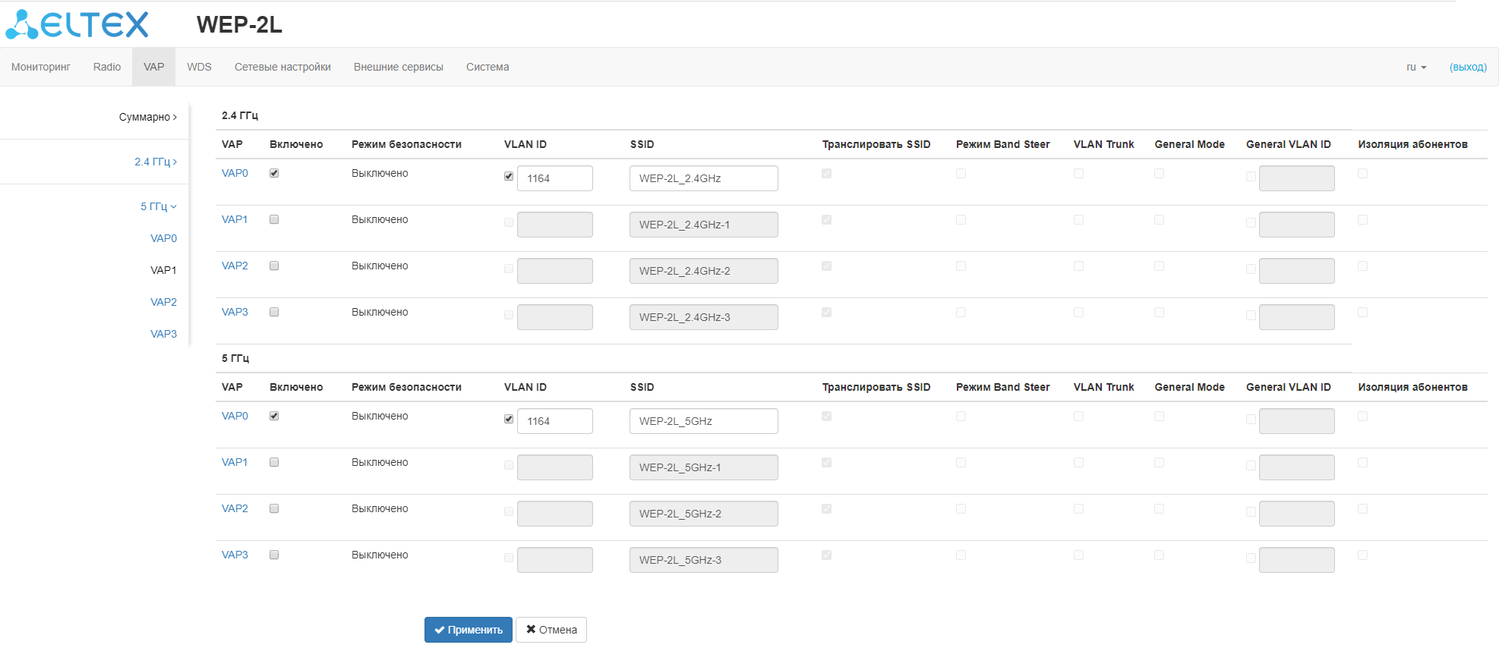Click the SSID field WEP-2L_2.4GHz
Image resolution: width=1499 pixels, height=651 pixels.
pyautogui.click(x=703, y=178)
